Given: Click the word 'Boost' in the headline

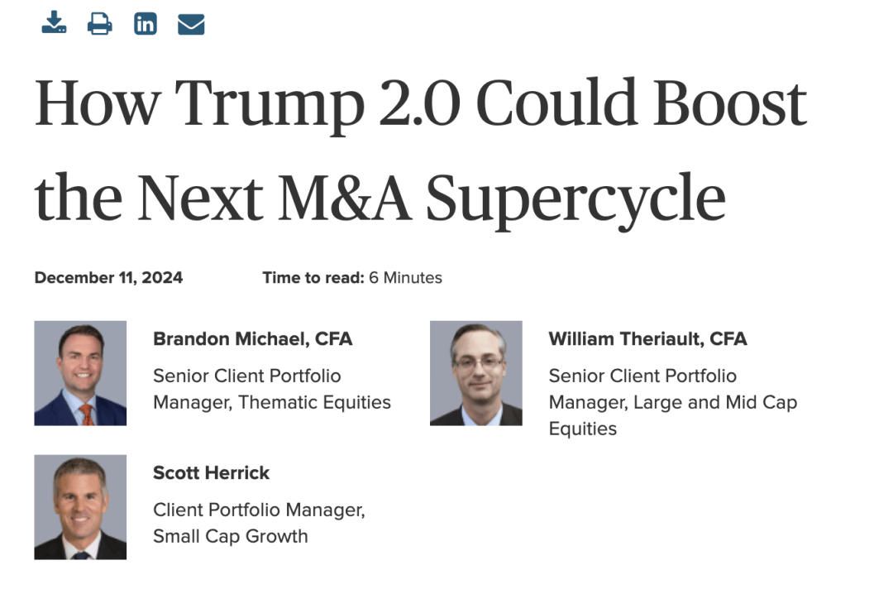Looking at the screenshot, I should pos(730,103).
